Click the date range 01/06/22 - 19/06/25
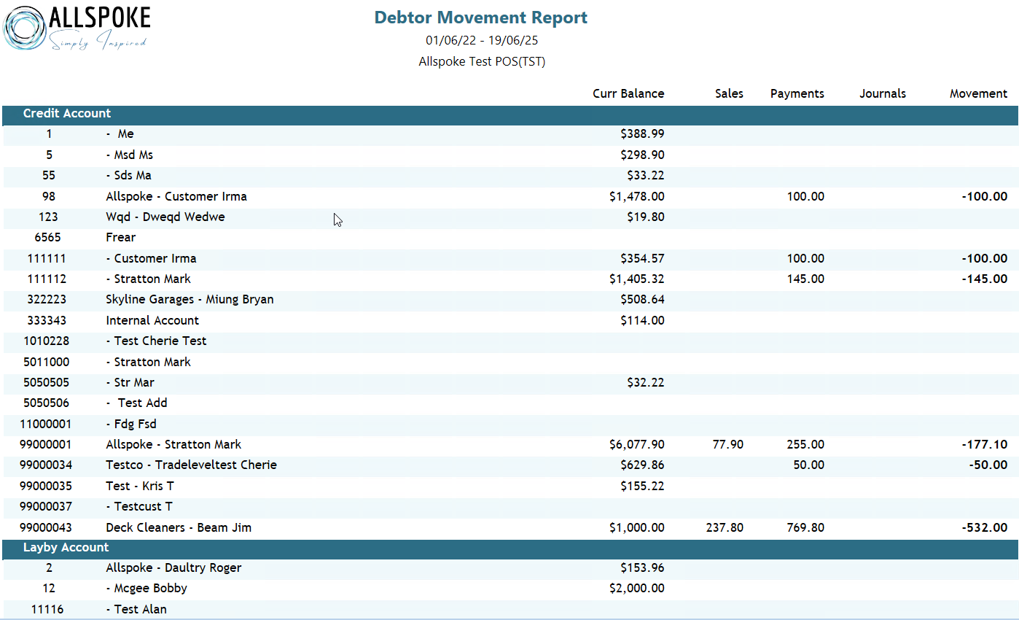 (482, 40)
